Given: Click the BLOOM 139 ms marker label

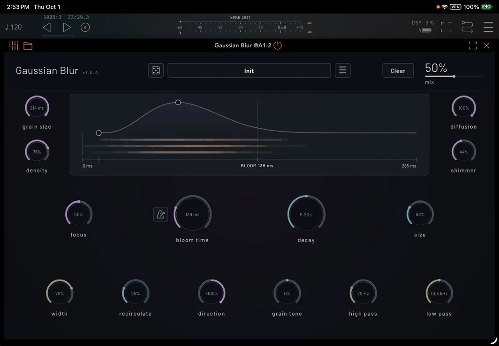Looking at the screenshot, I should (x=257, y=166).
